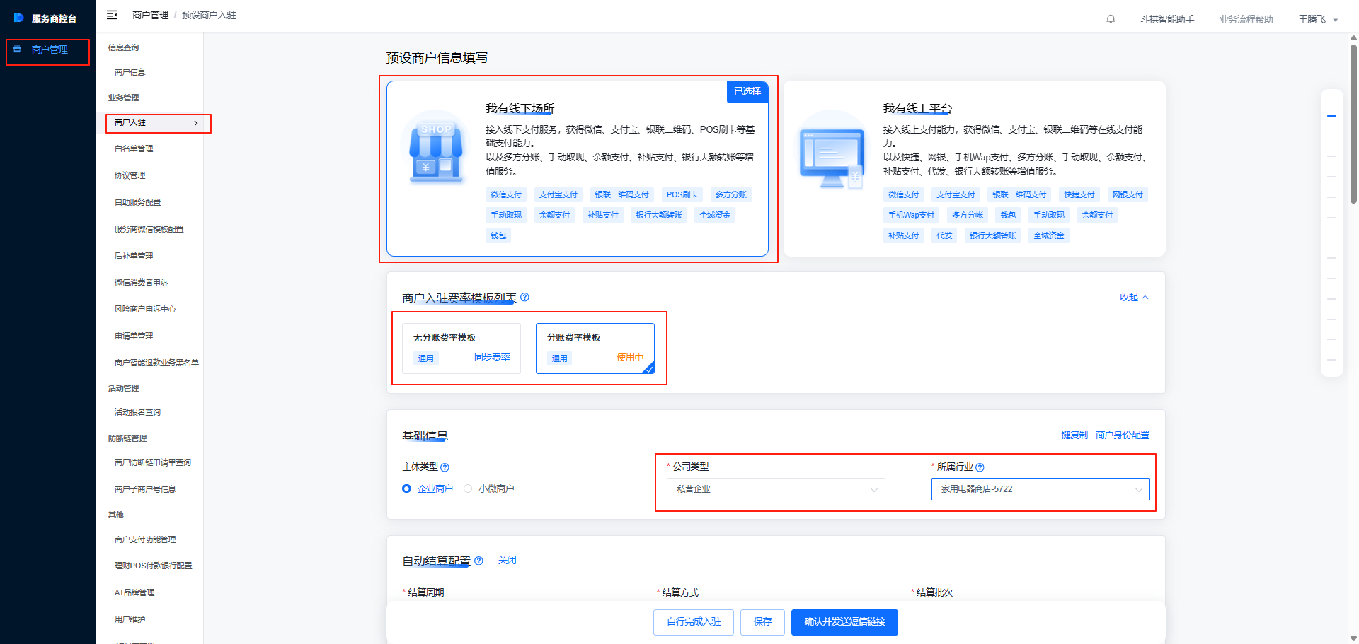1359x644 pixels.
Task: Select the 我有线下场所 card
Action: click(578, 168)
